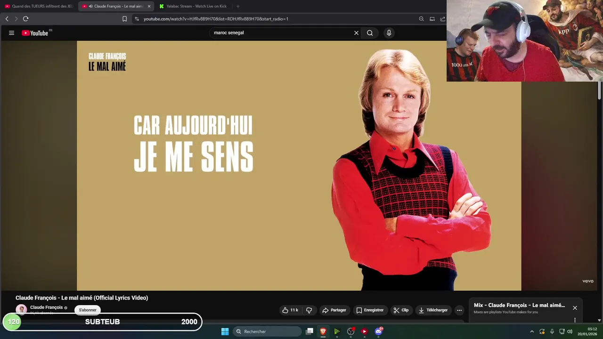Open Discord from the taskbar
This screenshot has height=339, width=603.
point(378,331)
